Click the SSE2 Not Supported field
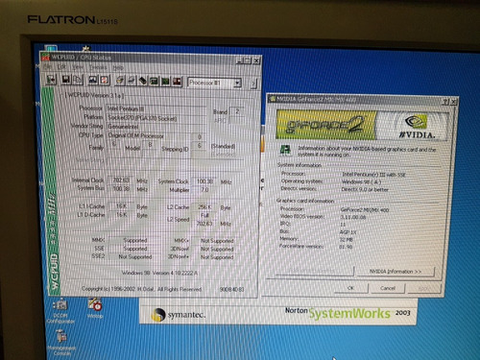The height and width of the screenshot is (360, 480). [x=135, y=256]
